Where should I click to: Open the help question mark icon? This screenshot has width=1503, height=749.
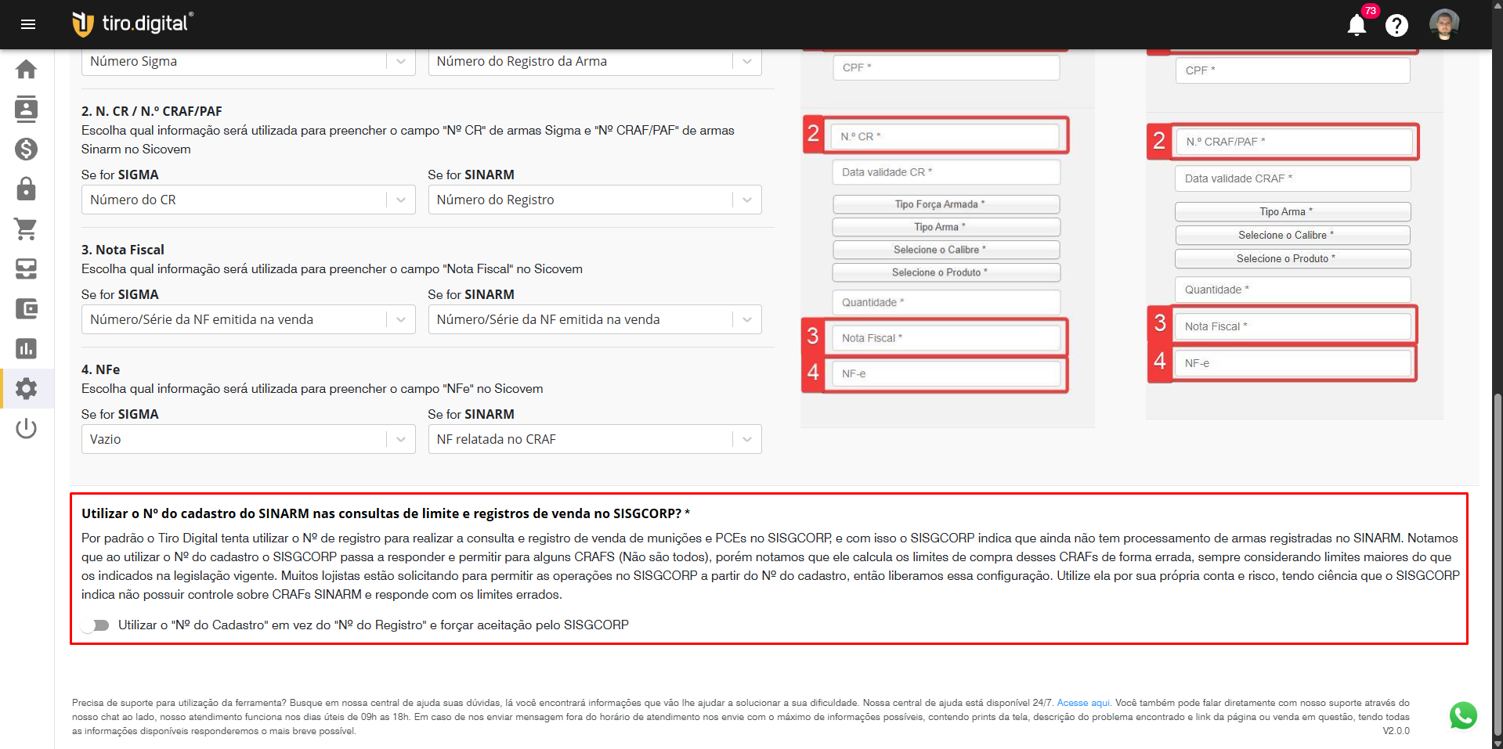tap(1396, 26)
